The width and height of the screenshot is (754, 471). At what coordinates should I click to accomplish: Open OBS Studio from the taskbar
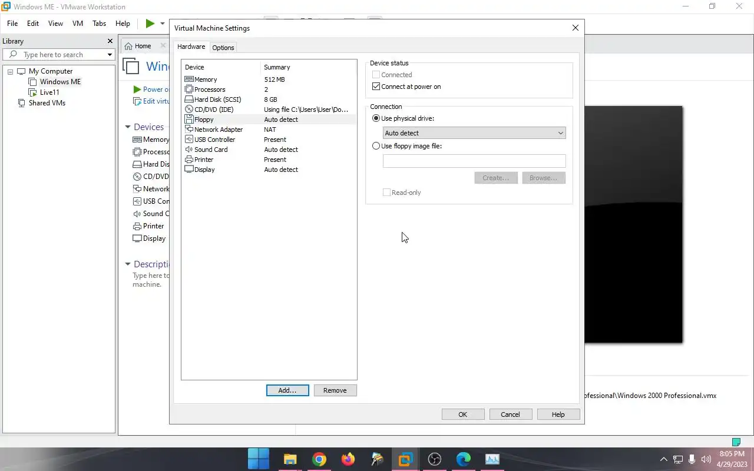tap(435, 459)
